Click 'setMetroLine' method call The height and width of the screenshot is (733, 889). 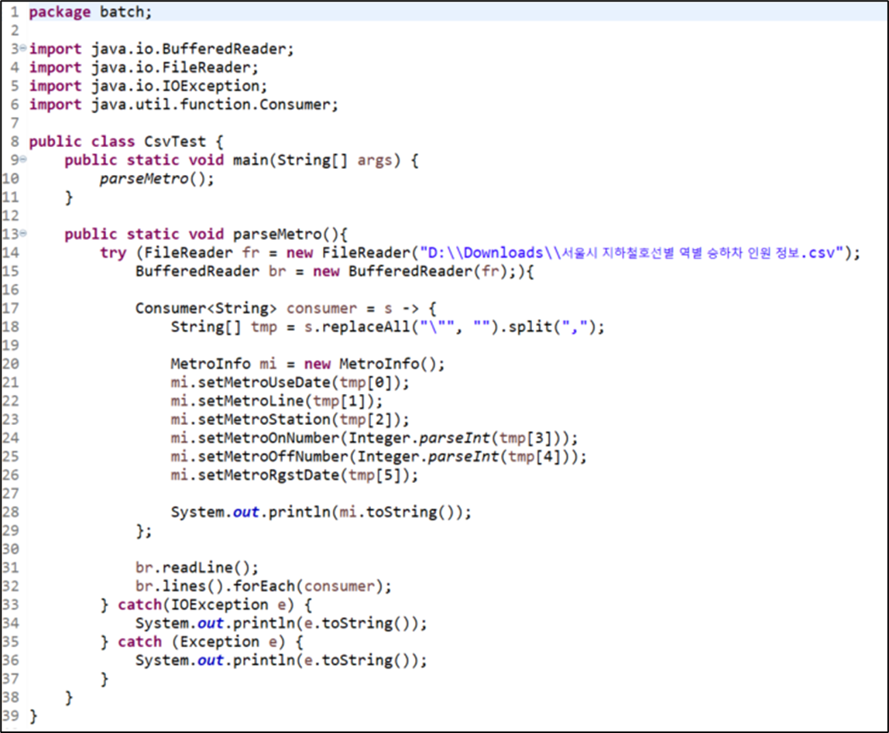[x=251, y=402]
